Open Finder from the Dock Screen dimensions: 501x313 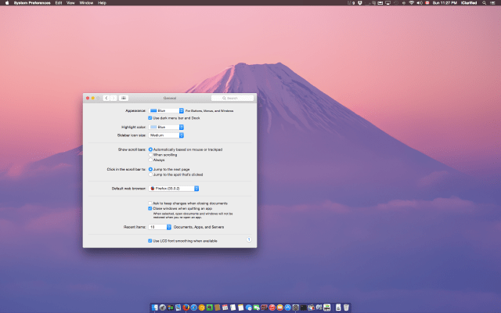(155, 308)
